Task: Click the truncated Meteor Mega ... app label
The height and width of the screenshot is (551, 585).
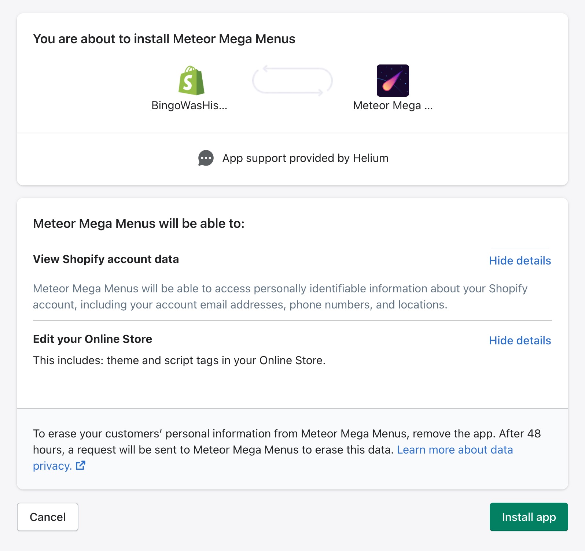Action: coord(393,106)
